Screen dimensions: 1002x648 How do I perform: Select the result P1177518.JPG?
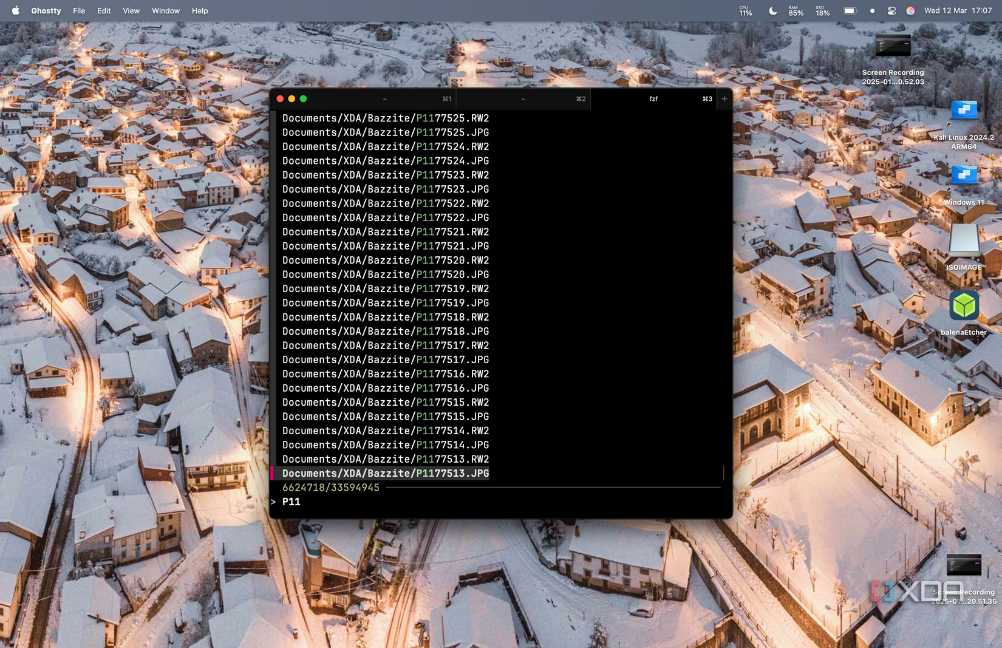point(386,332)
